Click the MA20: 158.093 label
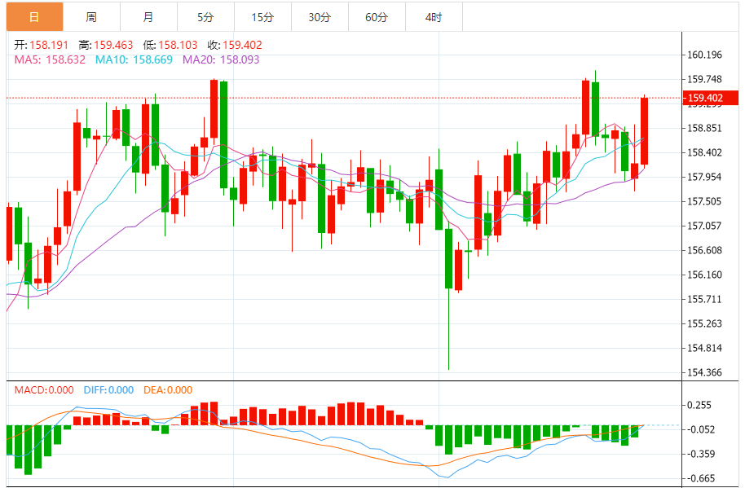The width and height of the screenshot is (745, 488). click(221, 59)
